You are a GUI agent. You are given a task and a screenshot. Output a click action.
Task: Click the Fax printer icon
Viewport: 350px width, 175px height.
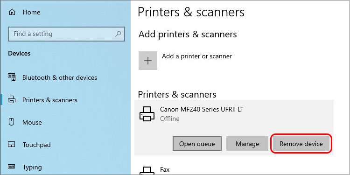pyautogui.click(x=147, y=171)
